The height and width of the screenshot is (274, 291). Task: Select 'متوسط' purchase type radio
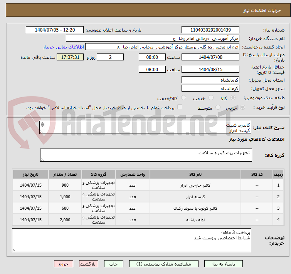click(x=218, y=108)
